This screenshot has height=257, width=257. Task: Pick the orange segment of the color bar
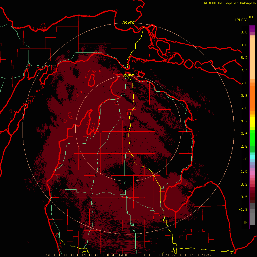pos(252,99)
